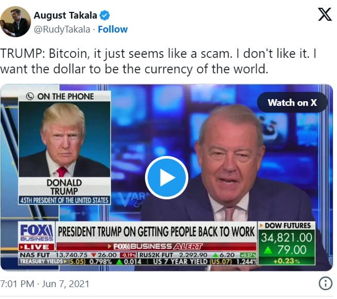Follow the @RudyTakala account

[113, 29]
